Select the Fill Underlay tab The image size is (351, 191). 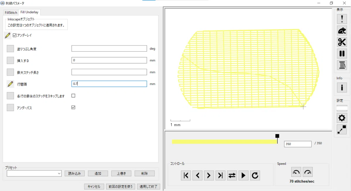tap(29, 12)
